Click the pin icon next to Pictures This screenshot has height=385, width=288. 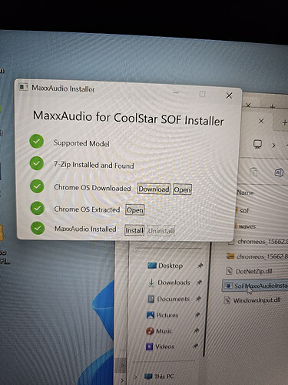point(197,315)
